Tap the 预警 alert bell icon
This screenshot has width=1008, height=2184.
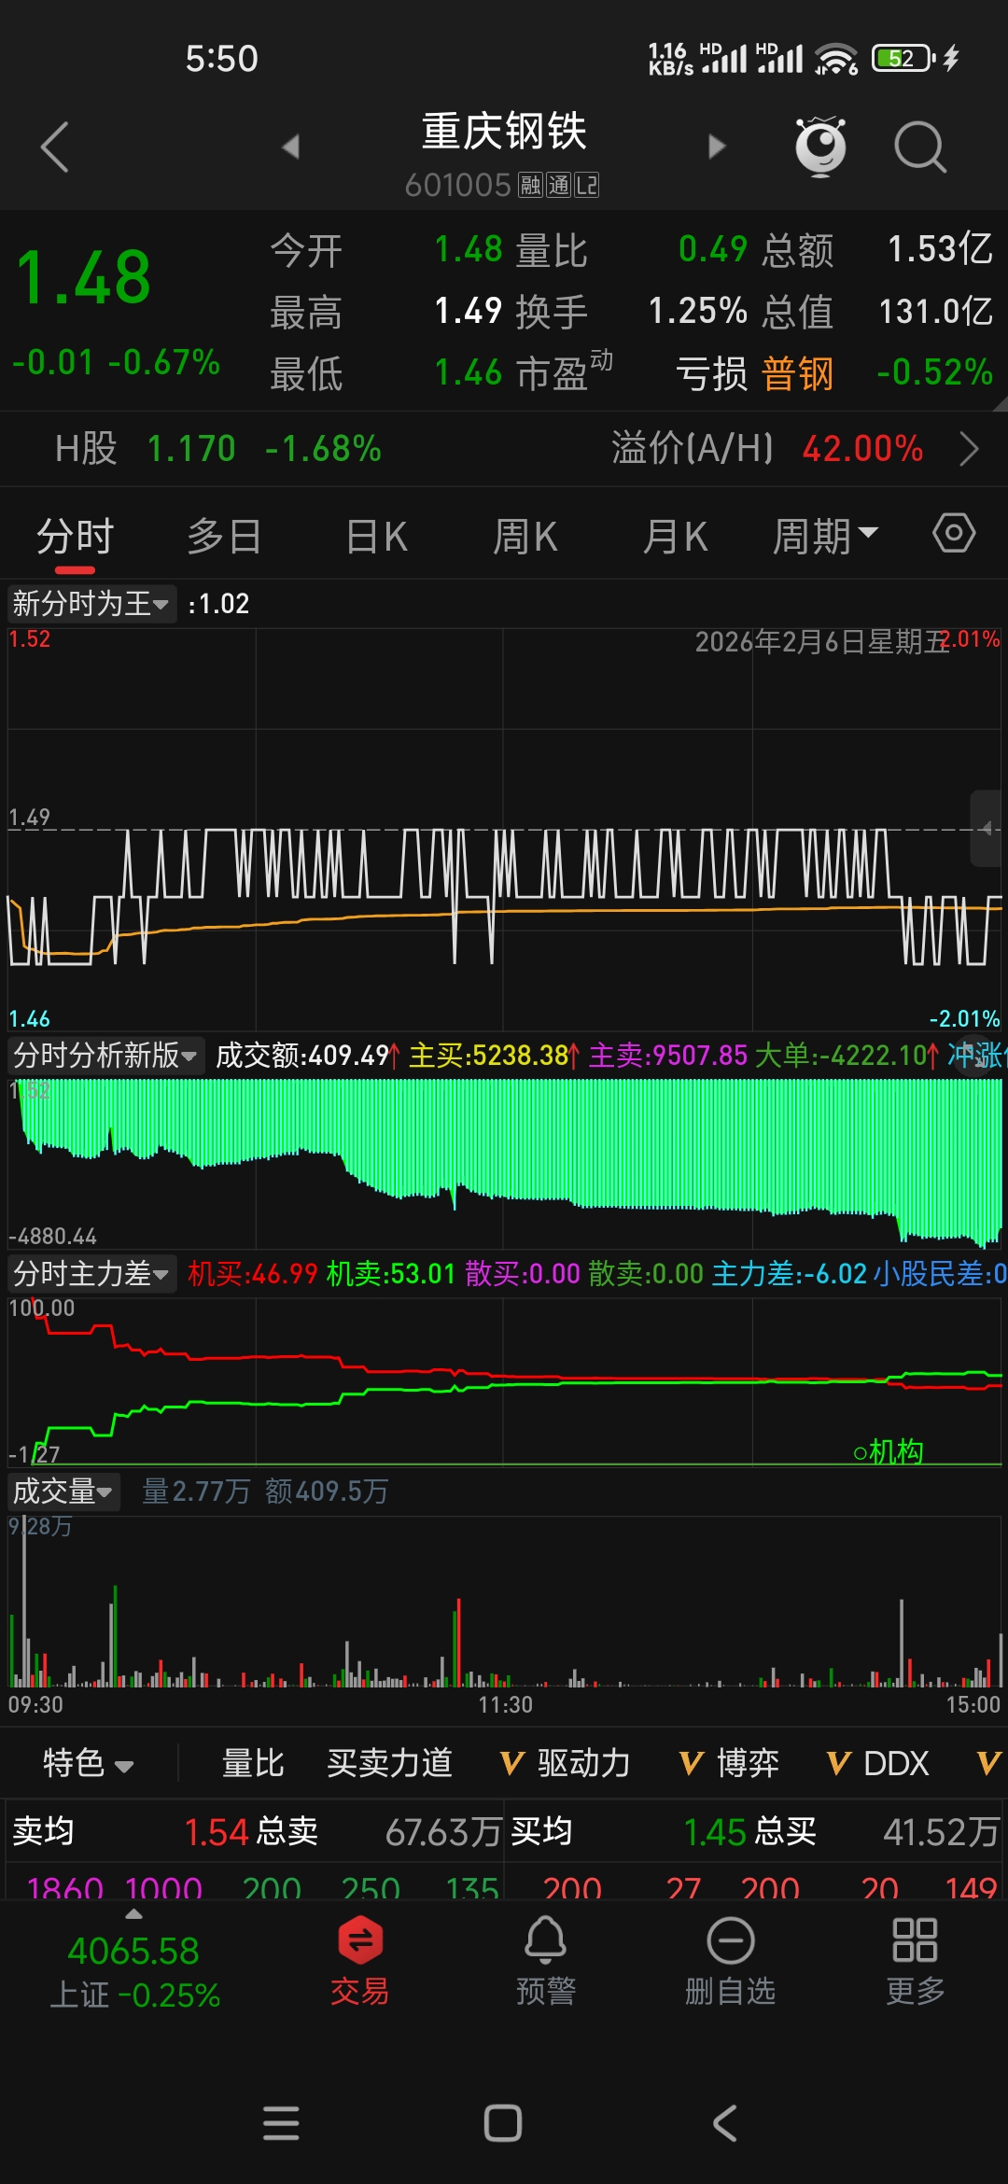tap(545, 1960)
